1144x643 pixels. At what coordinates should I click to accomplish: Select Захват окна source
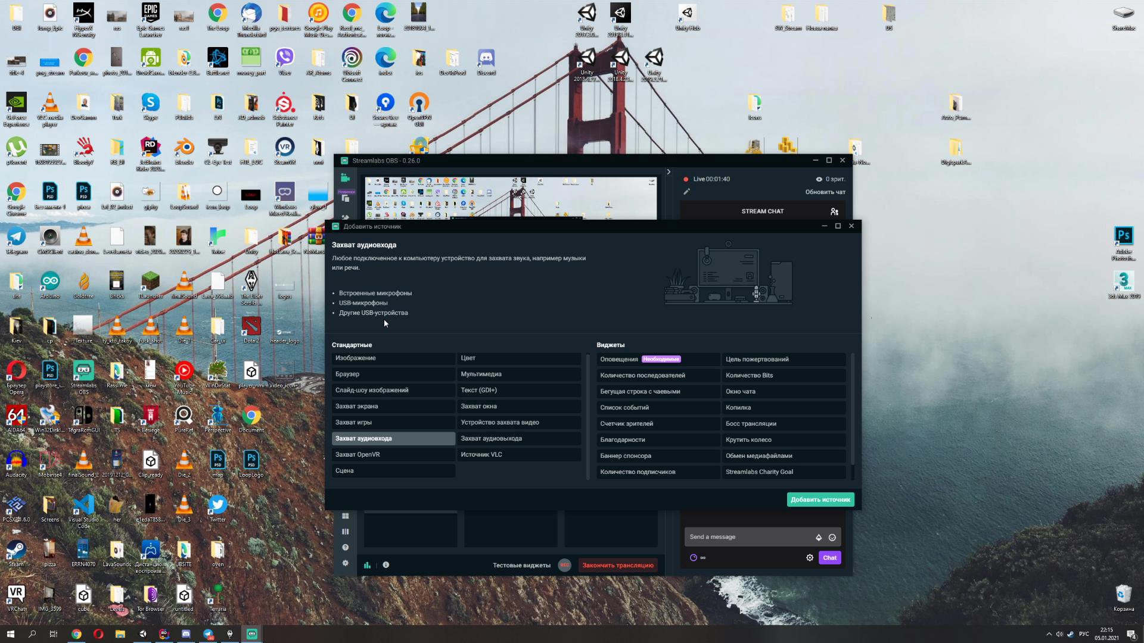(519, 407)
